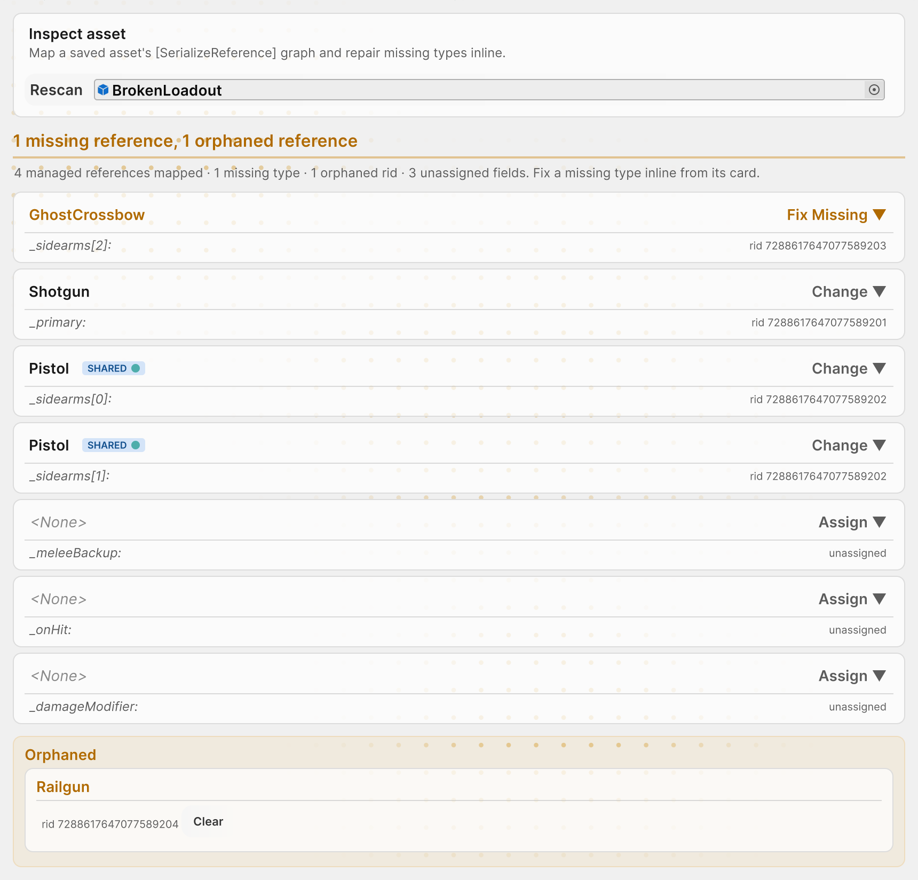This screenshot has height=880, width=918.
Task: Select the GhostCrossbow card title
Action: pyautogui.click(x=87, y=215)
